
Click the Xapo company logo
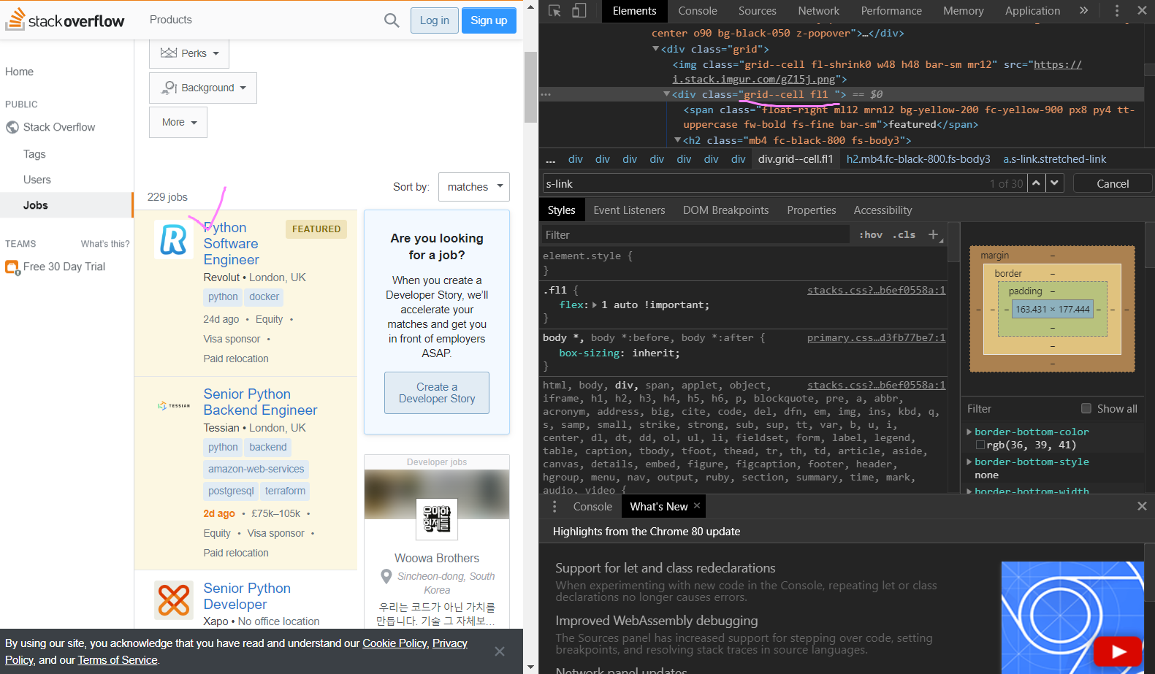(x=174, y=600)
